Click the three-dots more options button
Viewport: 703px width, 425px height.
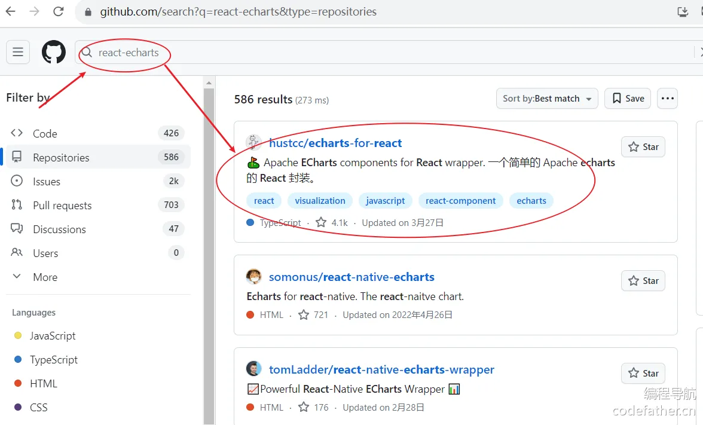pos(667,98)
